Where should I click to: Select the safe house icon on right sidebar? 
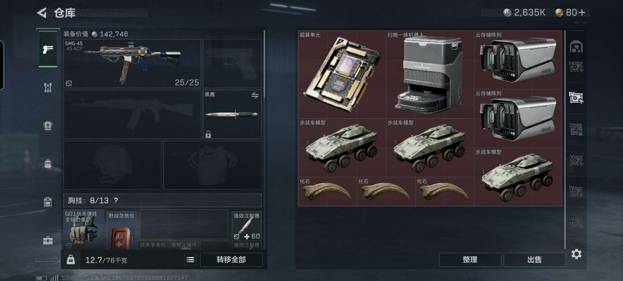[576, 47]
